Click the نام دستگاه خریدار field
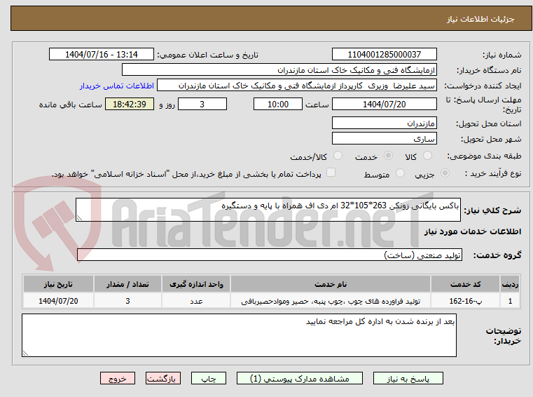Screen dimensions: 533x397 (x=279, y=70)
